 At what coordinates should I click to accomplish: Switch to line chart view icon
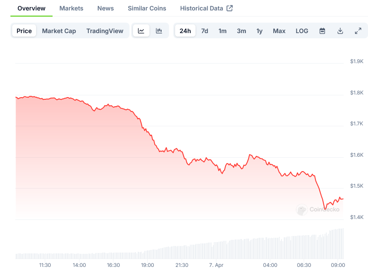[x=141, y=31]
